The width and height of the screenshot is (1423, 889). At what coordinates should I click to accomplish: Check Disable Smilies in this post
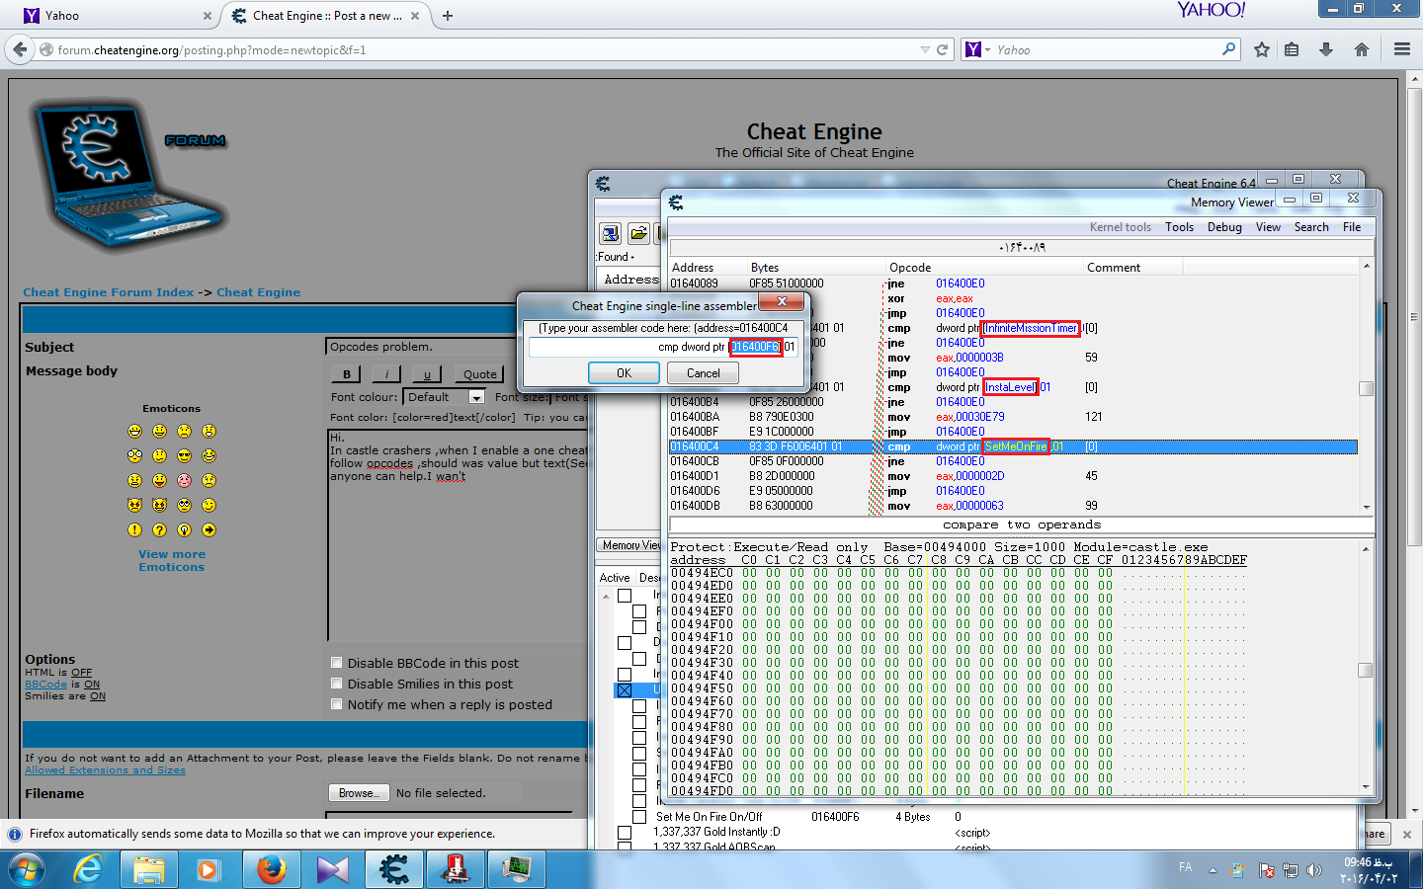337,684
